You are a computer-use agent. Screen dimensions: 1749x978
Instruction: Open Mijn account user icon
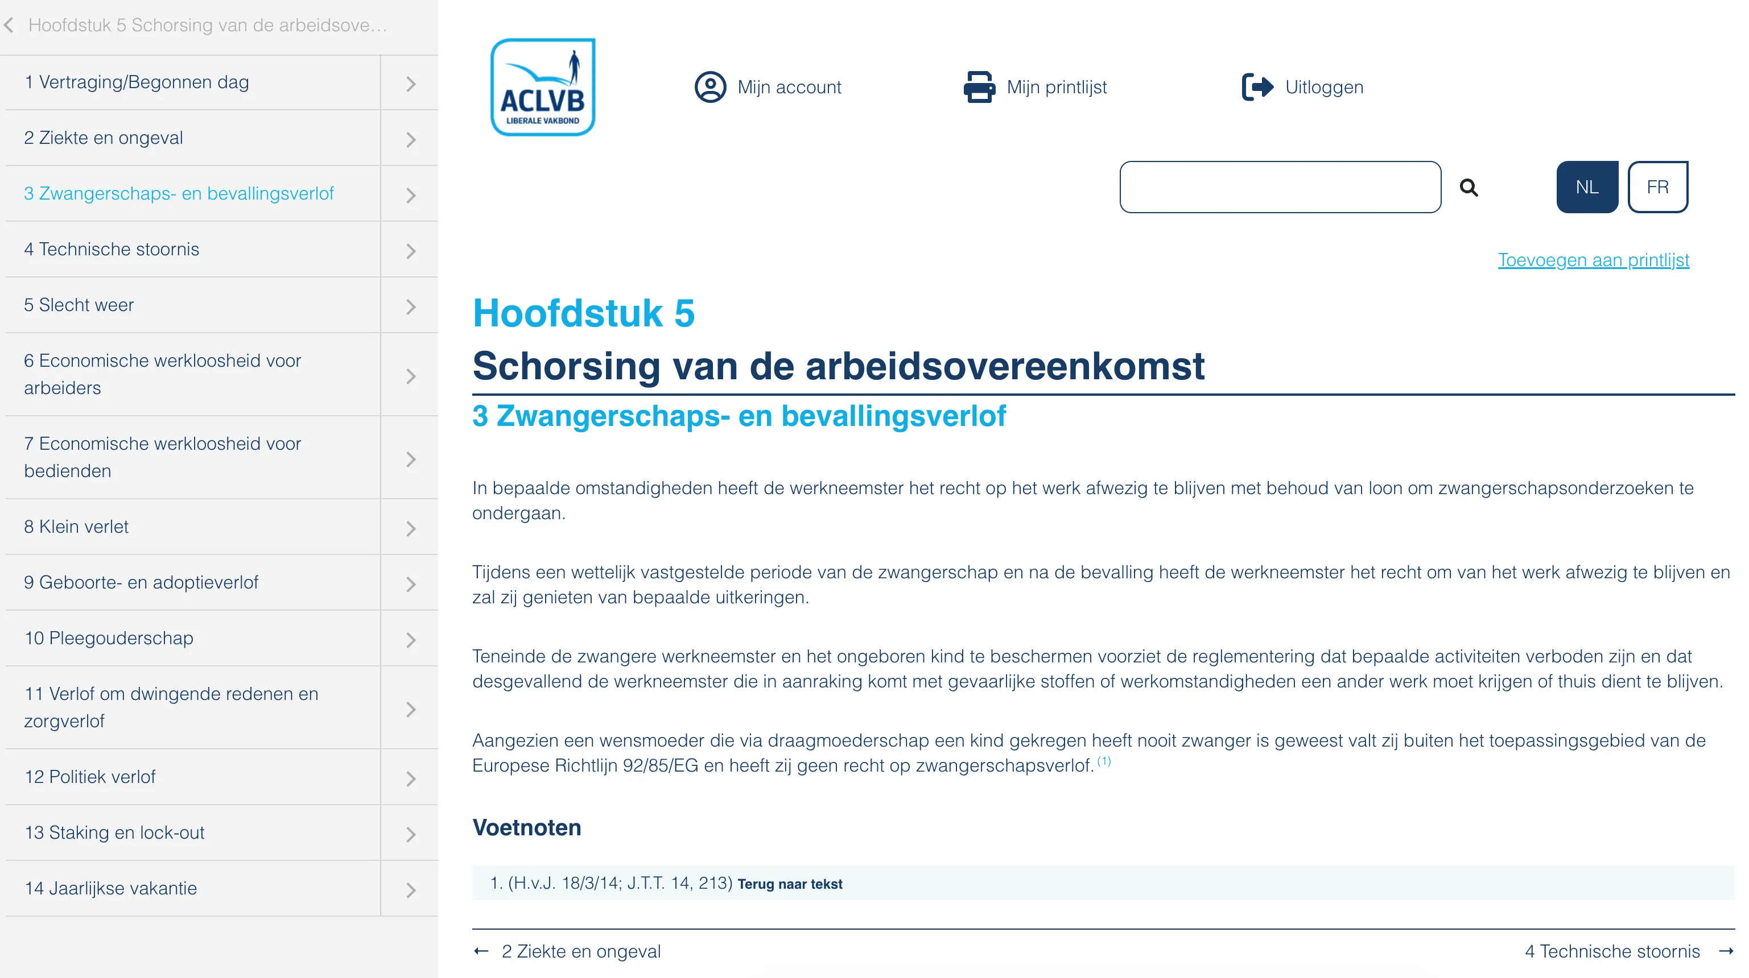710,87
